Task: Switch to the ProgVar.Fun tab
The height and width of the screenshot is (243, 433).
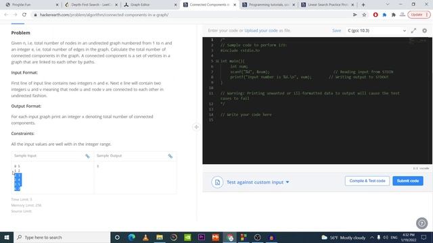Action: [30, 5]
